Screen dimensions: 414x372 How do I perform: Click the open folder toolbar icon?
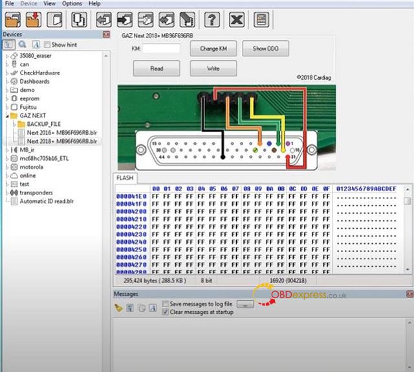[x=12, y=19]
